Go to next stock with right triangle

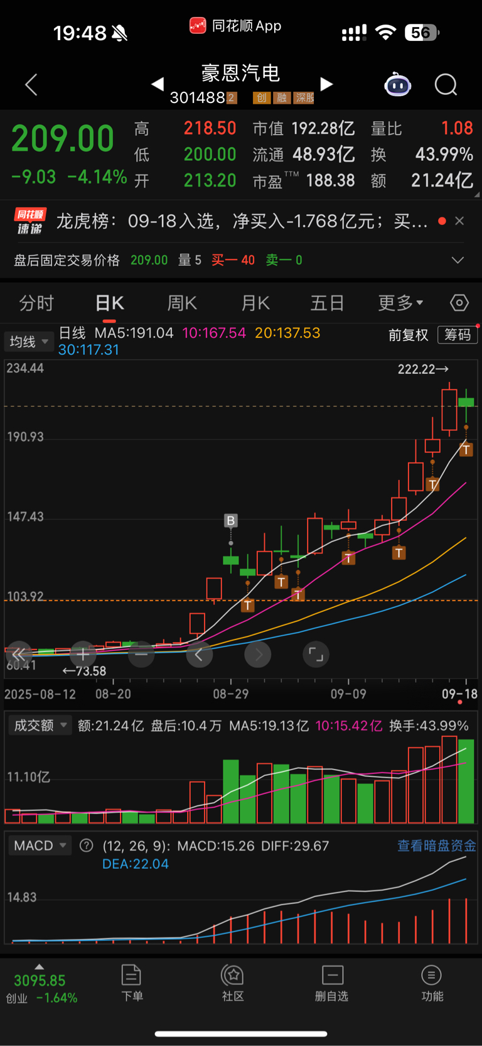pyautogui.click(x=326, y=84)
